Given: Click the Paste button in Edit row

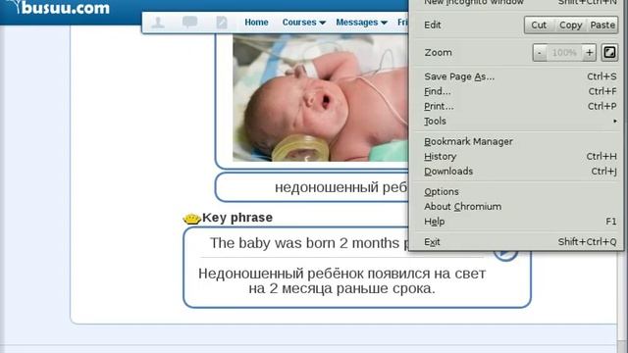Looking at the screenshot, I should click(602, 25).
